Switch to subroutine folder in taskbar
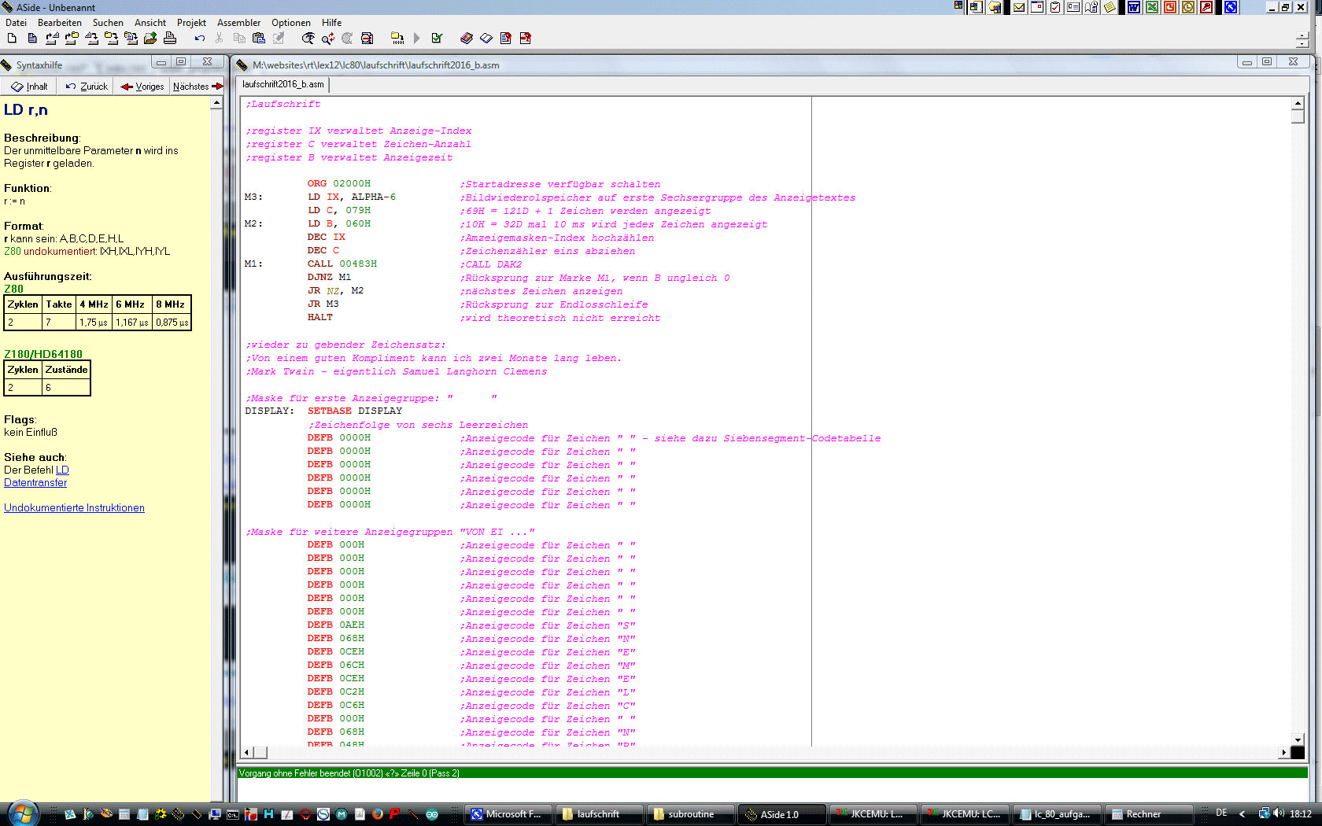The height and width of the screenshot is (826, 1322). point(689,814)
